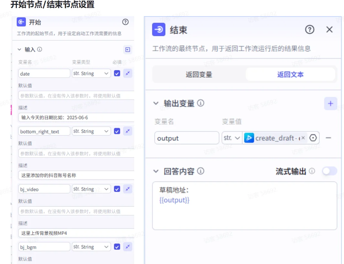Viewport: 344px width, 264px height.
Task: Clear the create_draft variable reference
Action: [x=303, y=138]
